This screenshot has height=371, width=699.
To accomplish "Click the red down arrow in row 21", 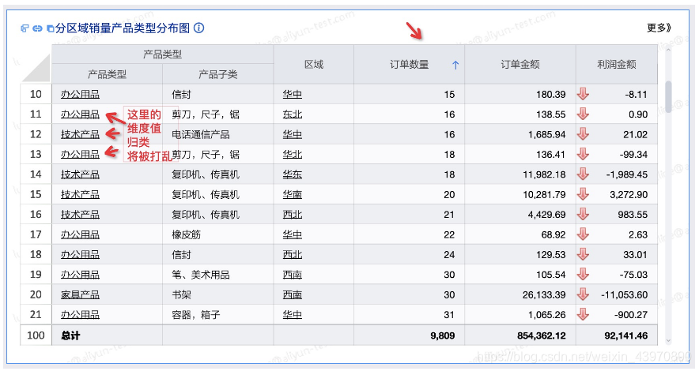I will click(x=583, y=314).
